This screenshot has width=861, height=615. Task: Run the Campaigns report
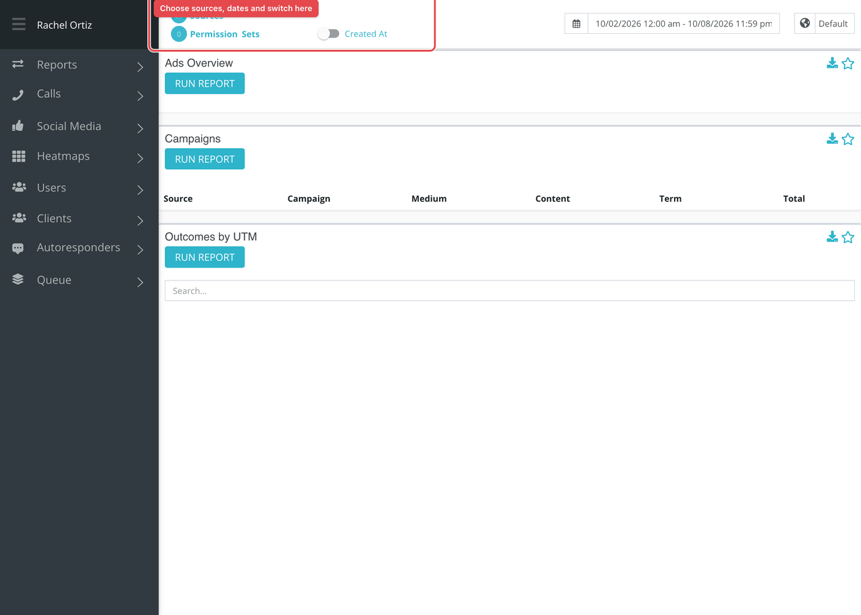point(205,159)
